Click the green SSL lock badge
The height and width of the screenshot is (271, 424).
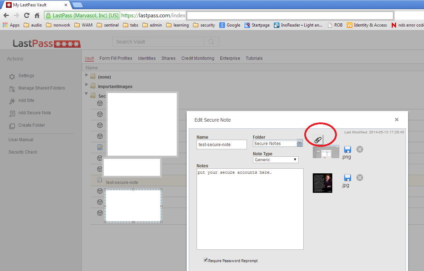point(82,16)
